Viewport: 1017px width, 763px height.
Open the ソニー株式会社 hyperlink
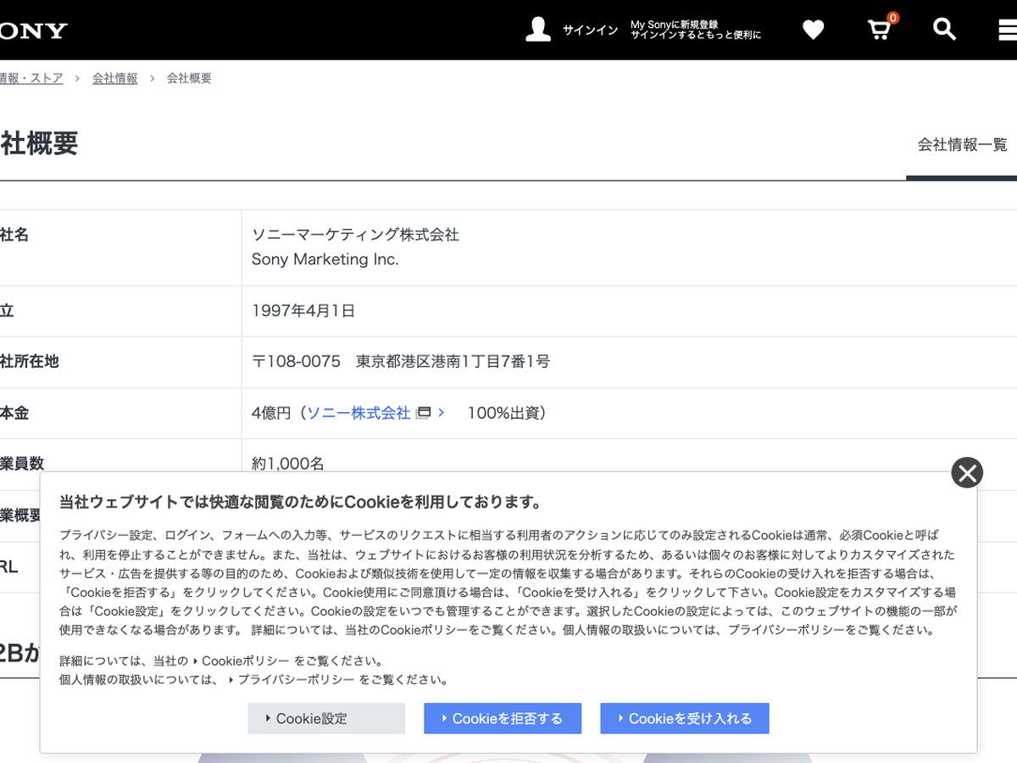[x=358, y=413]
